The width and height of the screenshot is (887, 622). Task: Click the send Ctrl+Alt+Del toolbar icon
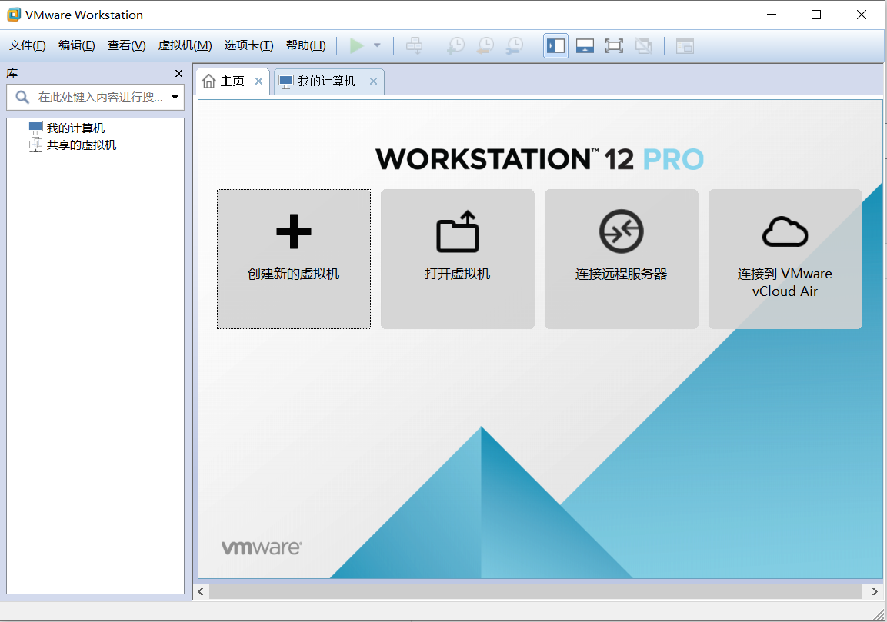coord(415,45)
